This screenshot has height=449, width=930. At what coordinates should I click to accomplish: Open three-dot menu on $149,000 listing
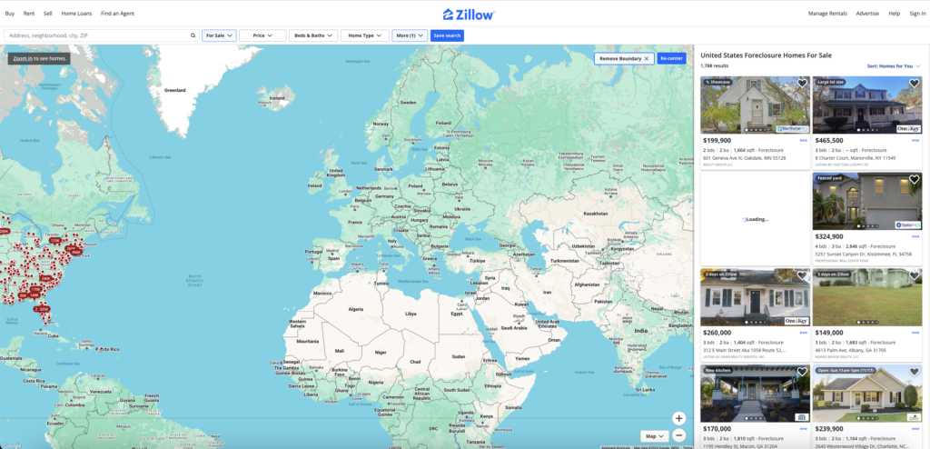click(915, 333)
